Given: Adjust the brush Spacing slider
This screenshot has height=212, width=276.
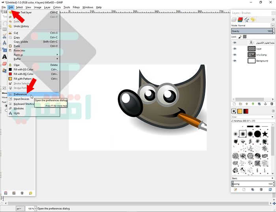Looking at the screenshot, I should coord(252,184).
